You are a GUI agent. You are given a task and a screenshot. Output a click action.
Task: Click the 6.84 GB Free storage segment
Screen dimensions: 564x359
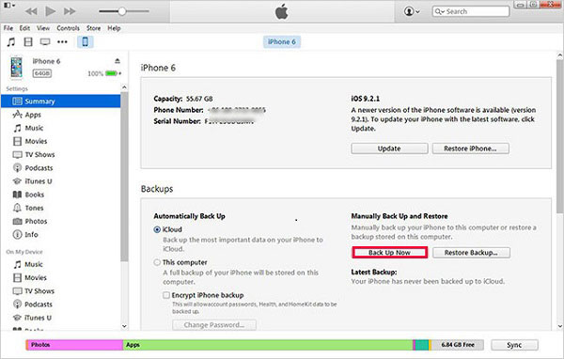click(457, 345)
